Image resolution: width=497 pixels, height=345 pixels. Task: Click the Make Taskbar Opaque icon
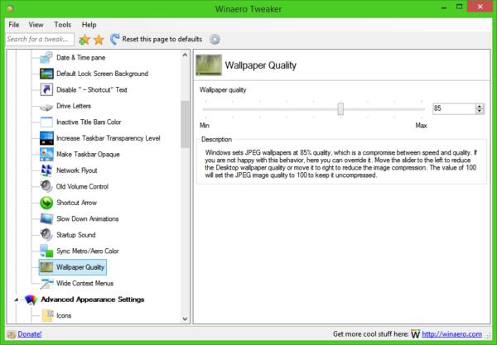click(x=46, y=155)
